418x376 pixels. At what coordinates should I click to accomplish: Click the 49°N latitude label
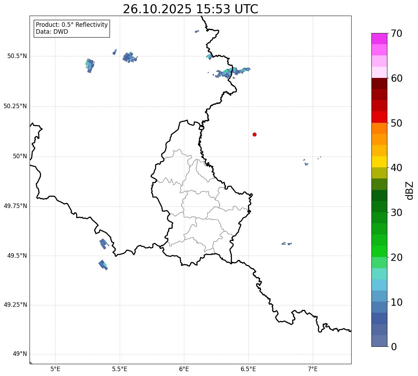(20, 354)
